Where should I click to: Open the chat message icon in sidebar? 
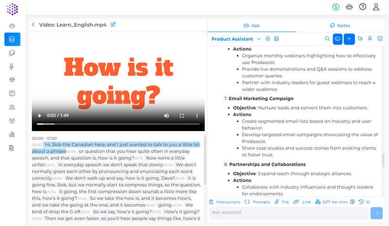(x=12, y=94)
